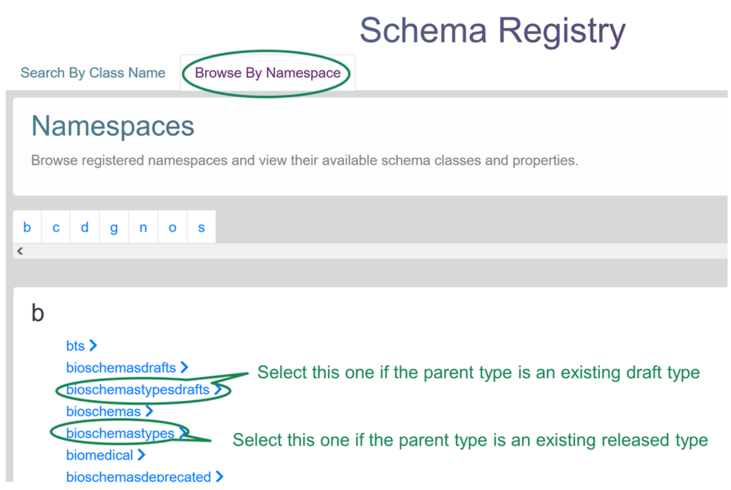The height and width of the screenshot is (490, 731).
Task: Click the chevron icon next to biomedical
Action: pyautogui.click(x=142, y=454)
